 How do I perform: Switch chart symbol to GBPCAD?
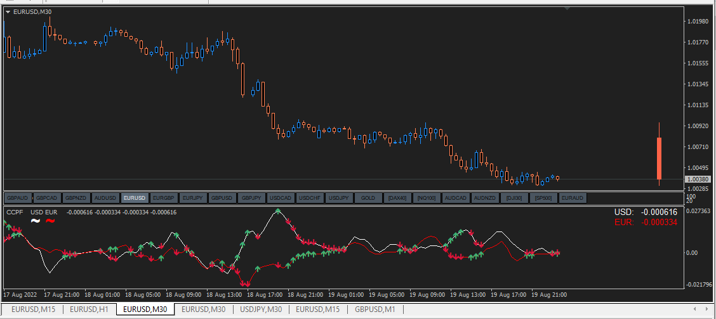47,198
